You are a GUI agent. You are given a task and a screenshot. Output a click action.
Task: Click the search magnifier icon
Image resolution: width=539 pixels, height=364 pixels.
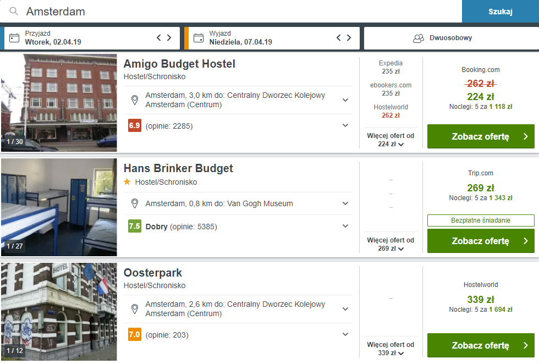pos(14,11)
